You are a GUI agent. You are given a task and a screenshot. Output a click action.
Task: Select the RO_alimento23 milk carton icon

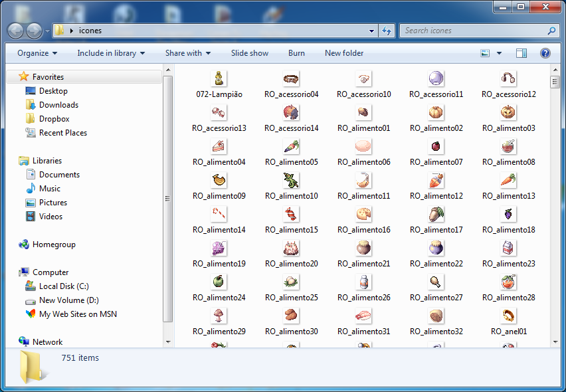coord(508,248)
